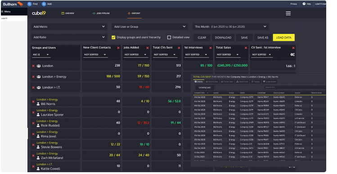
Task: Click the DOWNLOAD button beside CLEAR
Action: pyautogui.click(x=223, y=38)
